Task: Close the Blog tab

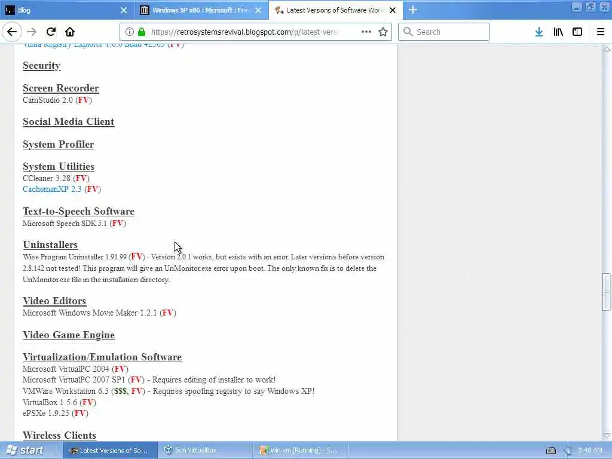Action: pos(124,10)
